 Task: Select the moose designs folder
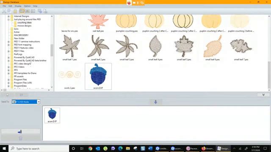click(x=24, y=26)
